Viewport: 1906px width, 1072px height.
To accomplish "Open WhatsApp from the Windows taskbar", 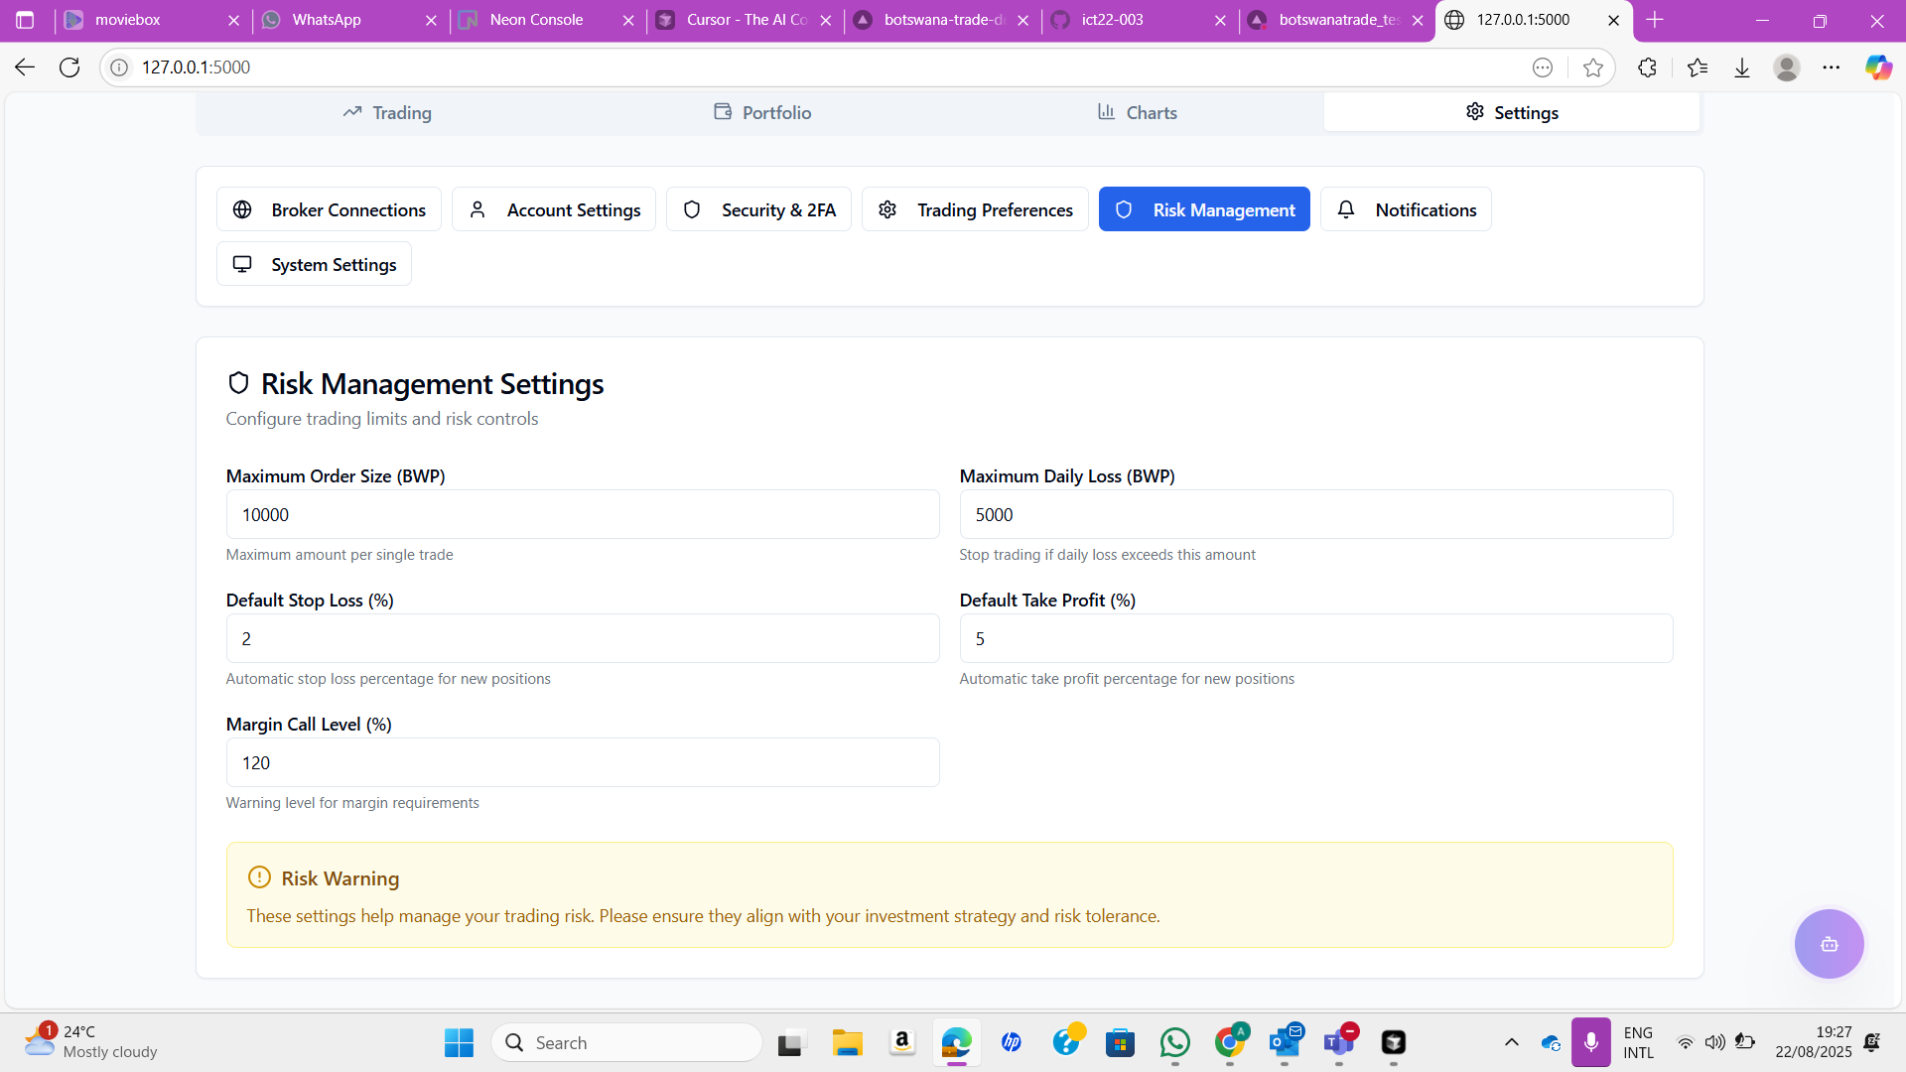I will (x=1175, y=1042).
